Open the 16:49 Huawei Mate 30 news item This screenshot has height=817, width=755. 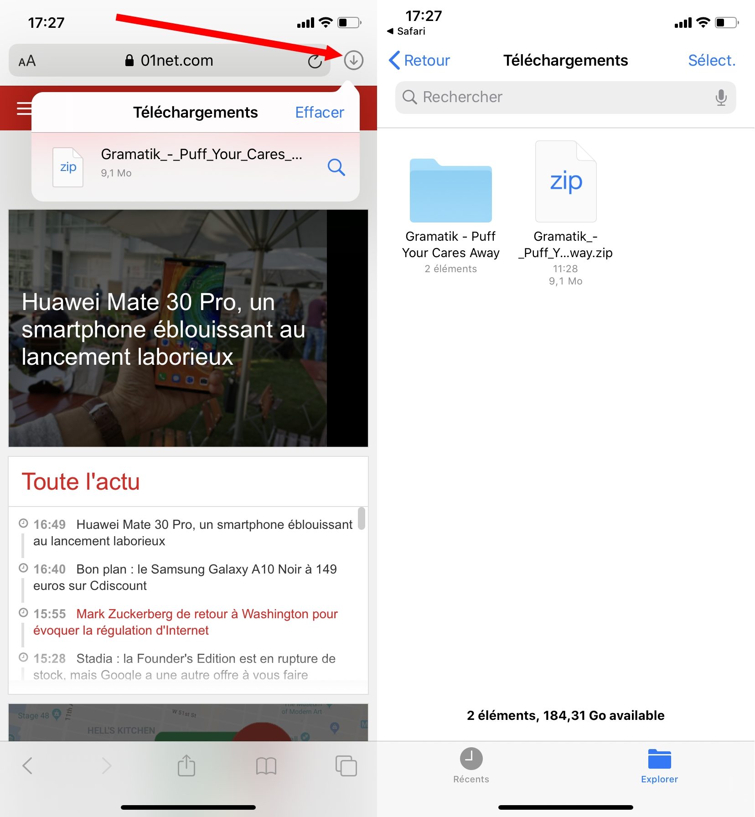(x=192, y=533)
